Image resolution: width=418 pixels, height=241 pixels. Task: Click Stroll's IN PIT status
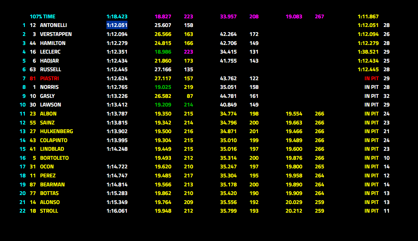(372, 211)
